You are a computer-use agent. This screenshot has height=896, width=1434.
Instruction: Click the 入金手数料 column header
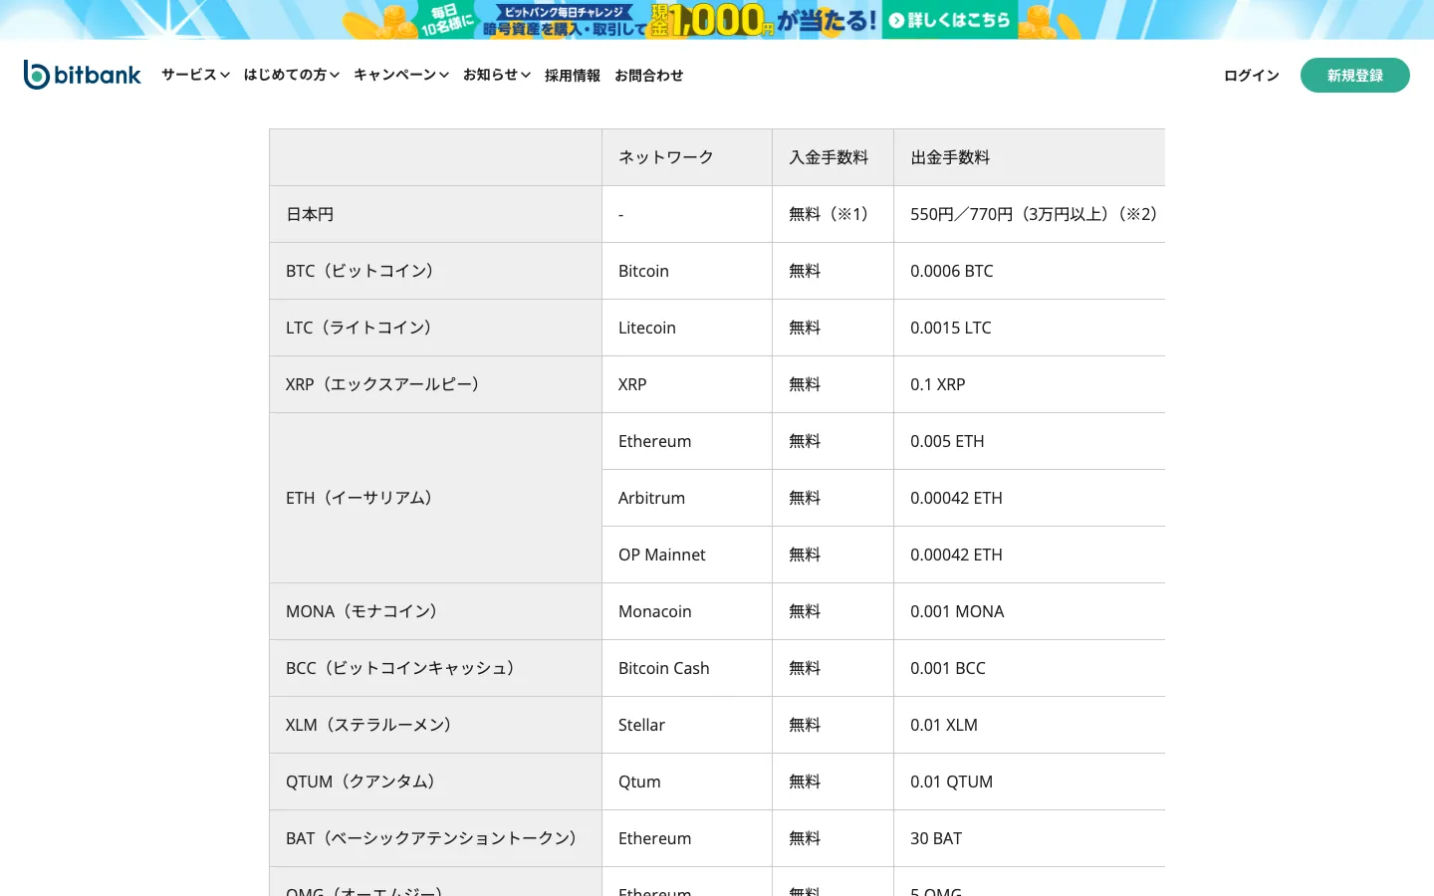[x=833, y=157]
